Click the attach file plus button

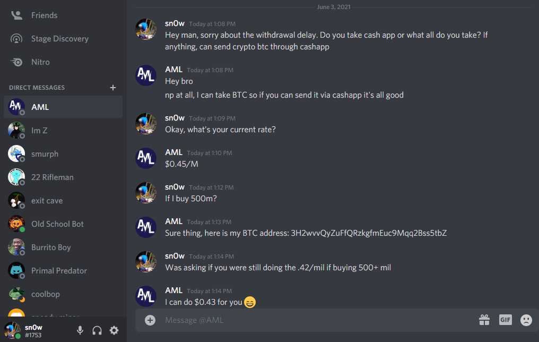click(150, 320)
